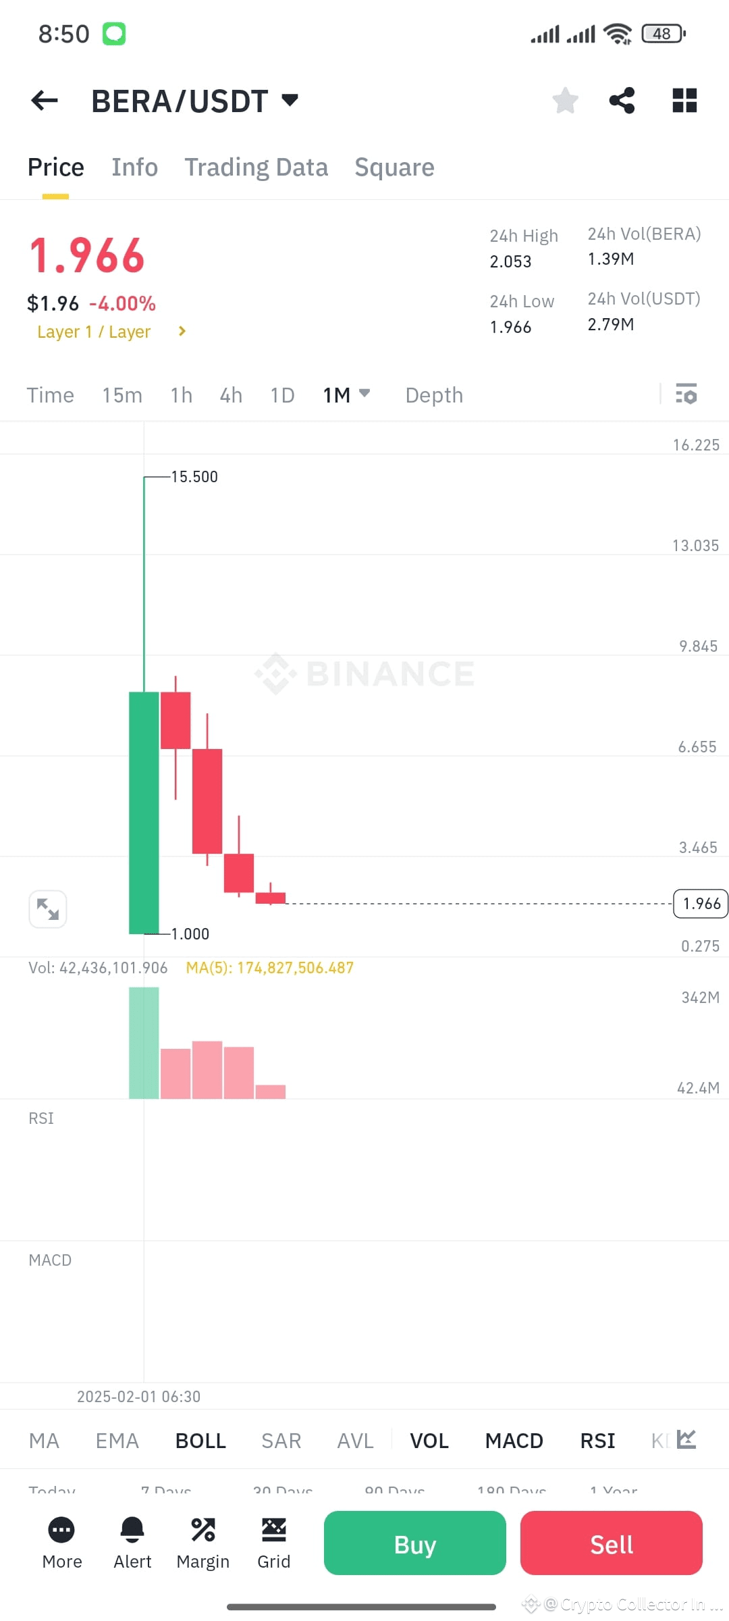Image resolution: width=729 pixels, height=1621 pixels.
Task: Enable the RSI indicator
Action: [597, 1440]
